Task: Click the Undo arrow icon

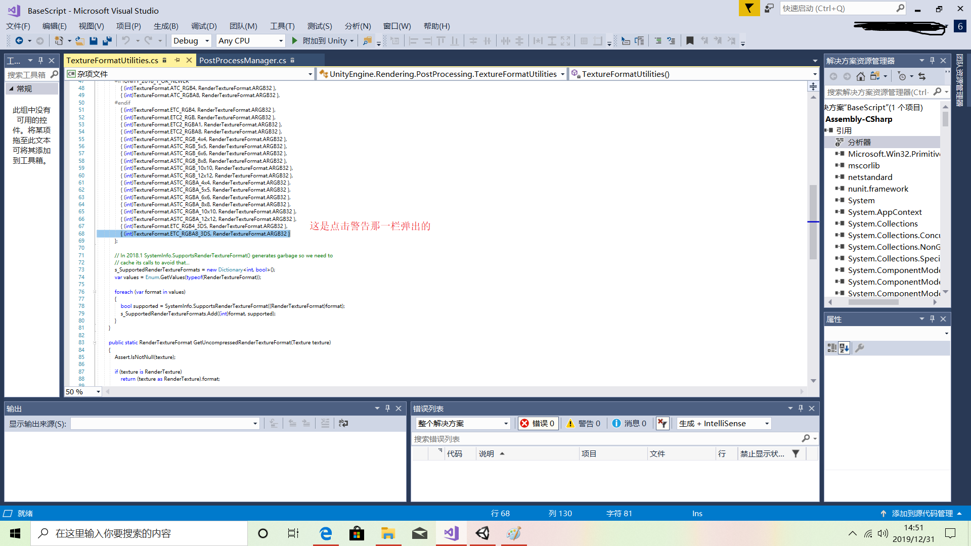Action: coord(126,40)
